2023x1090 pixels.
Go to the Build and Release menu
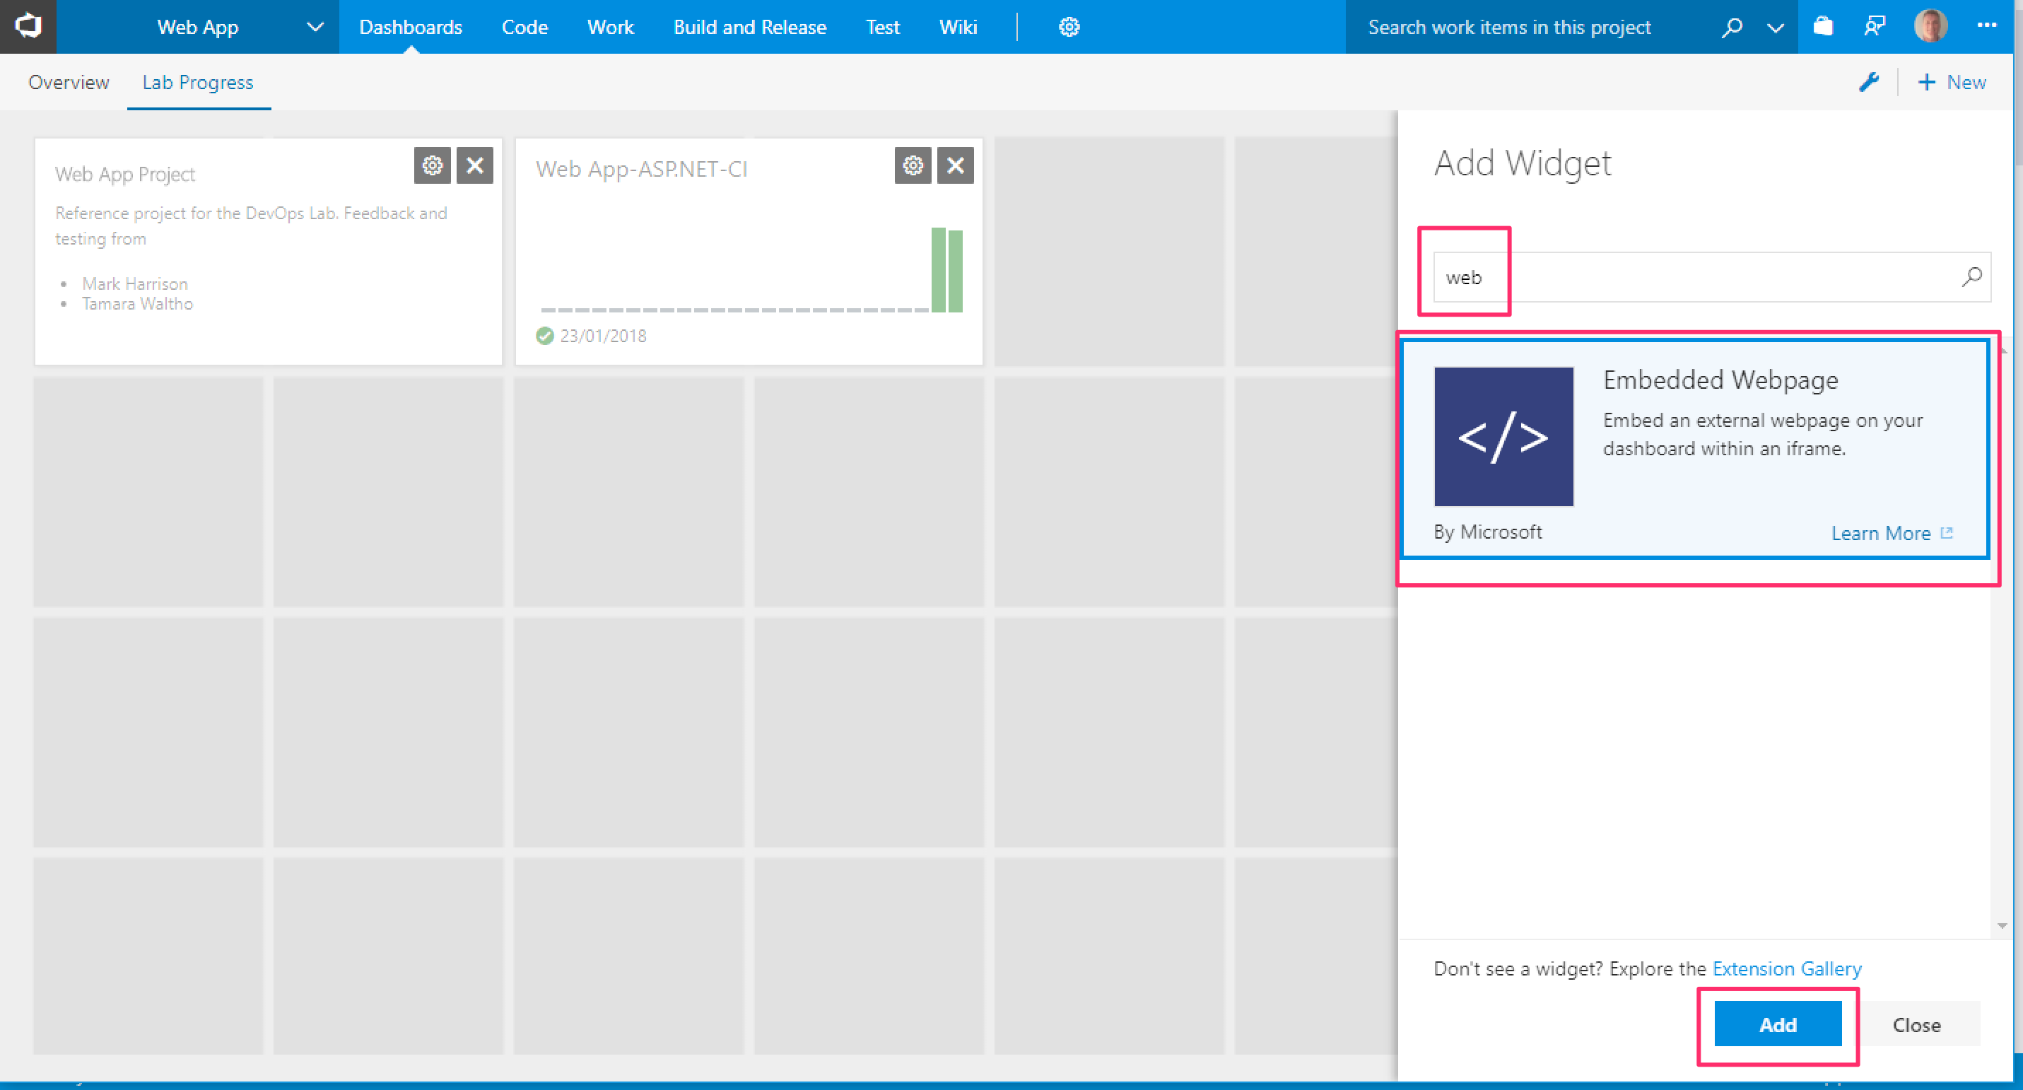coord(749,27)
